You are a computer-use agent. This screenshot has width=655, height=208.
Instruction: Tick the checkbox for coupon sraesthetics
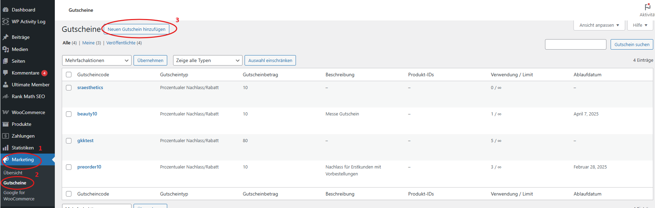(69, 88)
